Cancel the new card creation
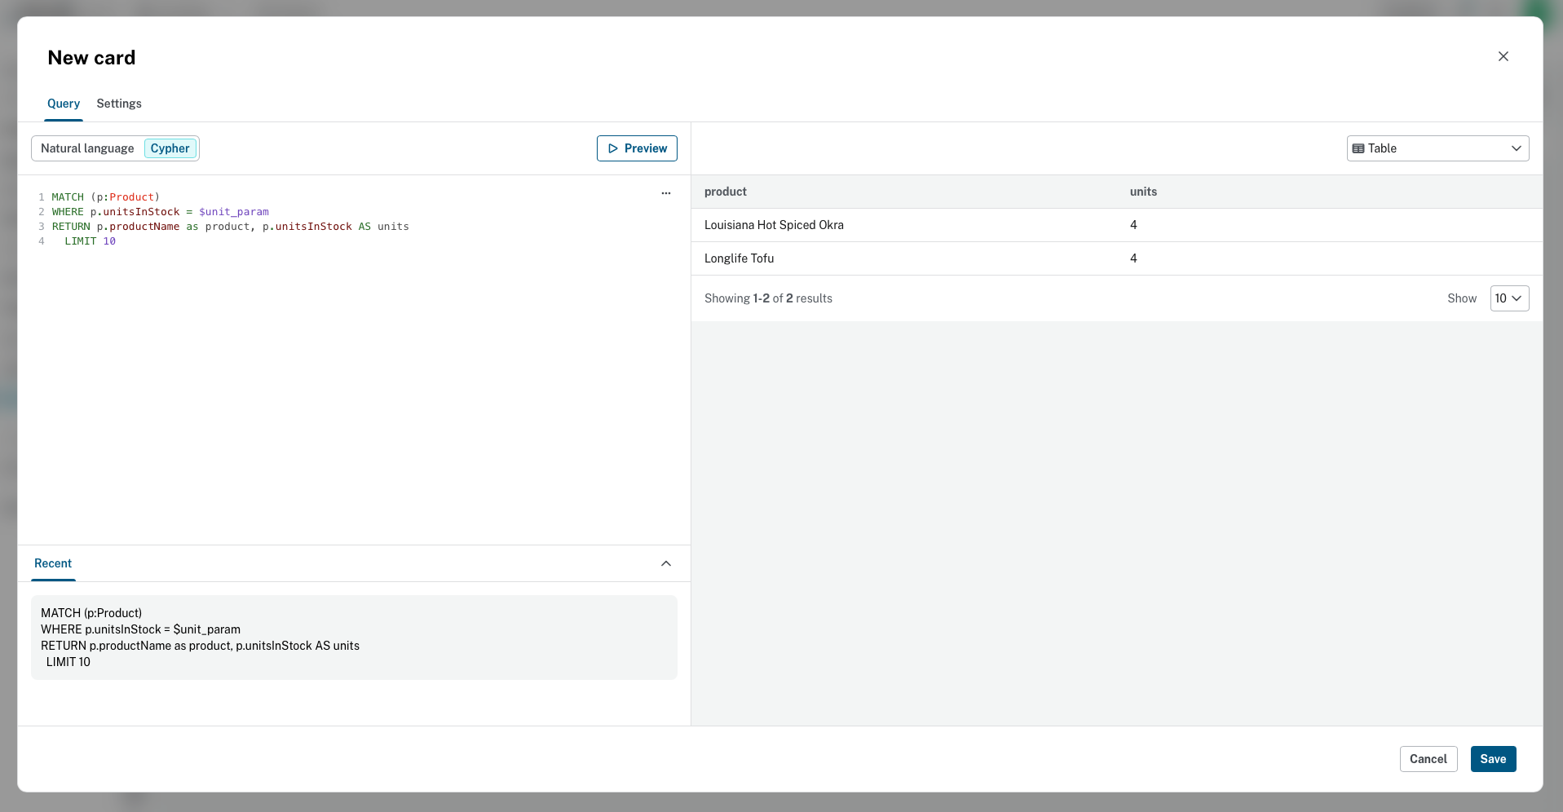Image resolution: width=1563 pixels, height=812 pixels. click(1428, 759)
